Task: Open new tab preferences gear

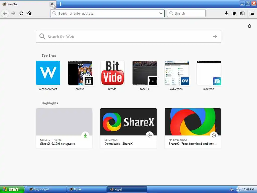Action: tap(249, 26)
